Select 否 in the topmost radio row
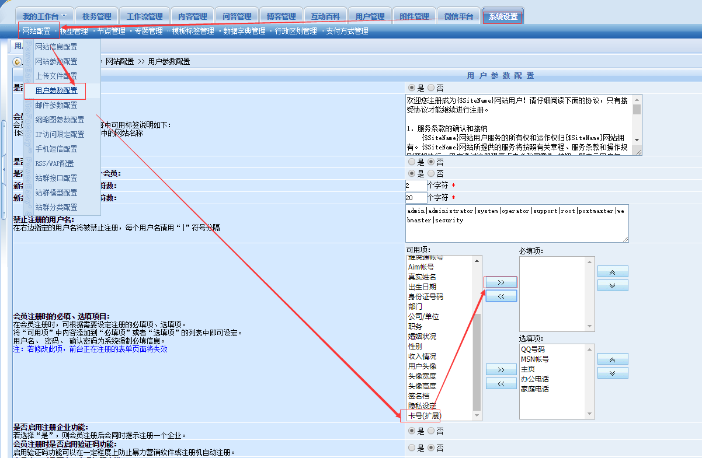This screenshot has height=458, width=702. click(431, 88)
